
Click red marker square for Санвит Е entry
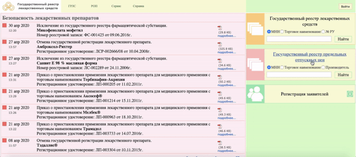point(4,58)
